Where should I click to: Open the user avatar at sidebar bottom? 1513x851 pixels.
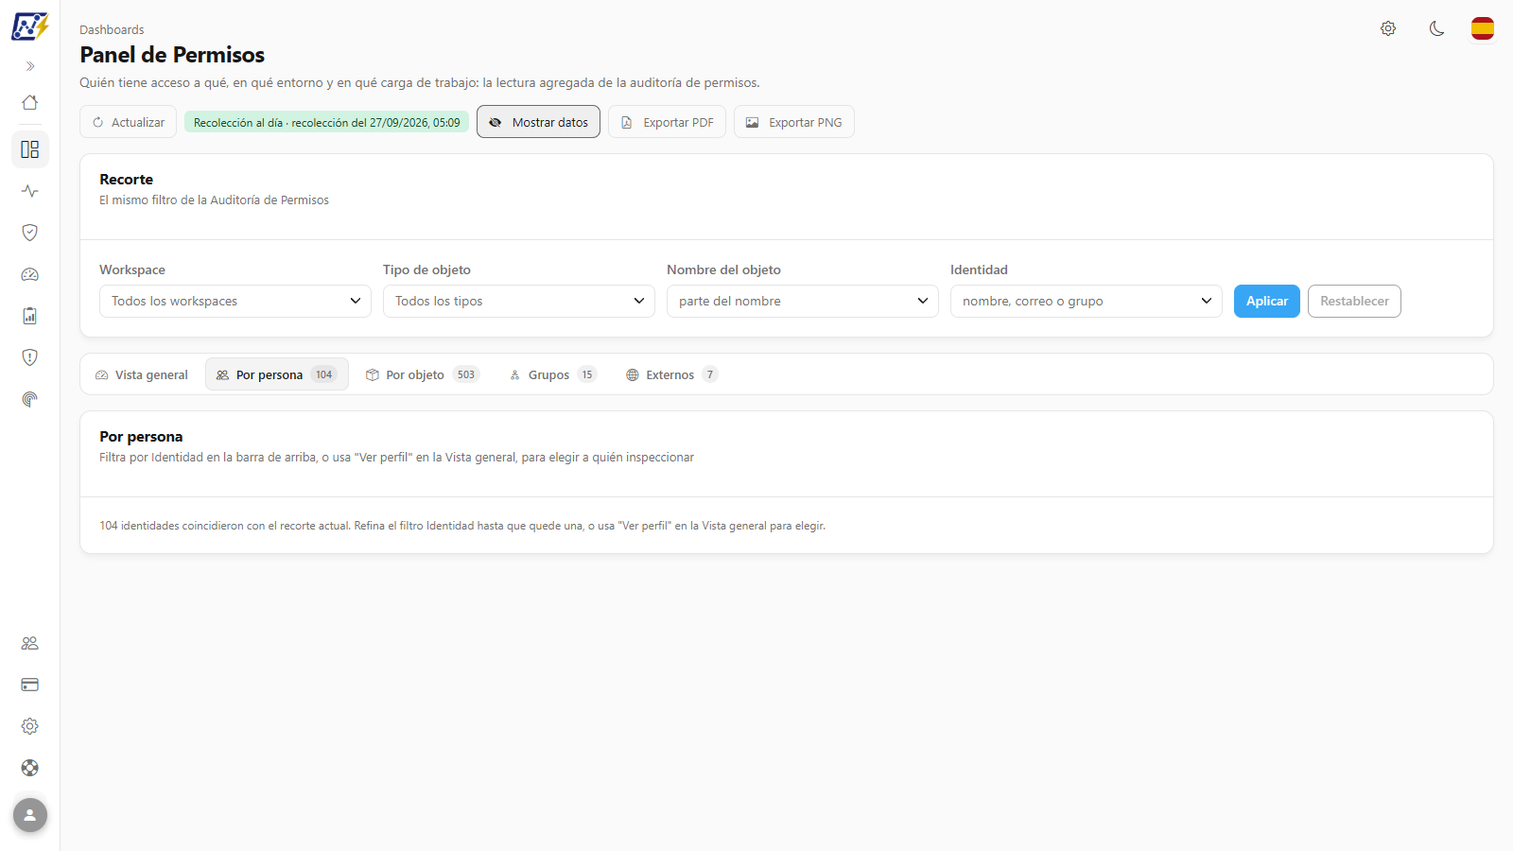click(30, 815)
